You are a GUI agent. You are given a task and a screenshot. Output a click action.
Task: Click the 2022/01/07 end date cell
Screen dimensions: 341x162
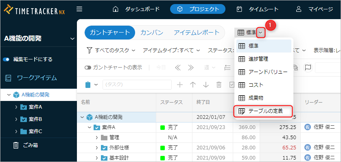click(x=213, y=117)
